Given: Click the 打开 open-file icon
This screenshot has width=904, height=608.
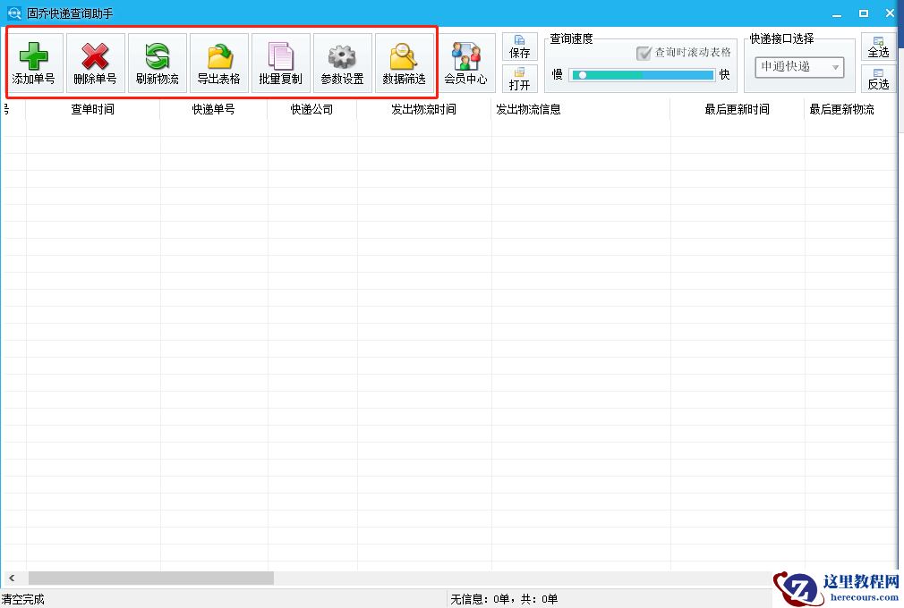Looking at the screenshot, I should point(519,80).
